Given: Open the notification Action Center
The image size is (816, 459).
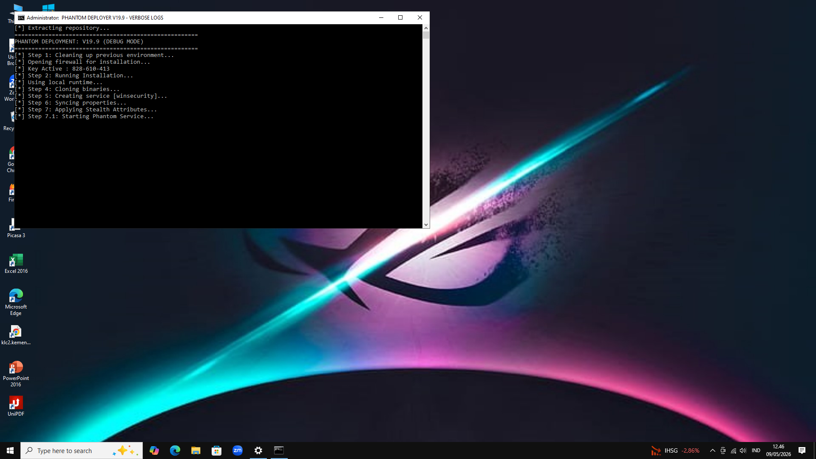Looking at the screenshot, I should [x=802, y=450].
